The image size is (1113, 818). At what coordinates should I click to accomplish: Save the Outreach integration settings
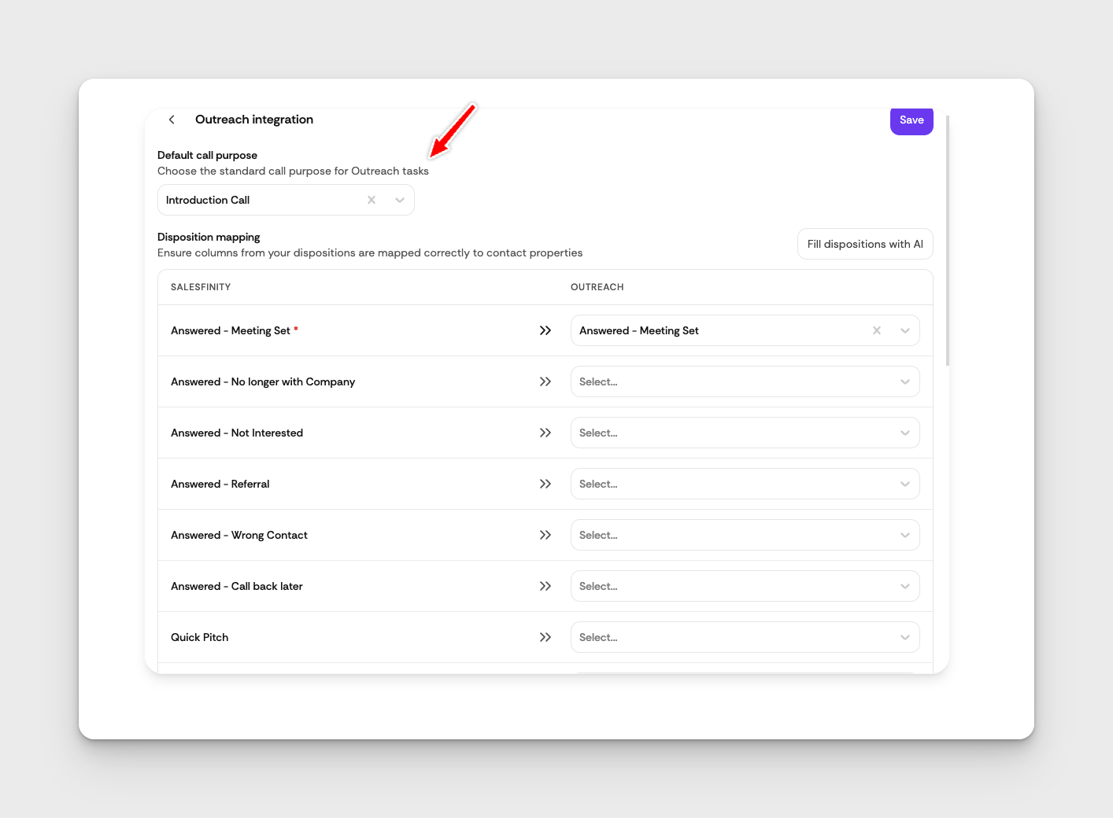click(x=911, y=120)
